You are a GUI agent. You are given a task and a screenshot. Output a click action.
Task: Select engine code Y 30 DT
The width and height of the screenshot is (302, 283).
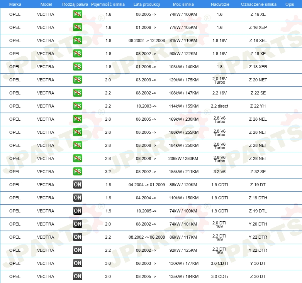pyautogui.click(x=258, y=263)
